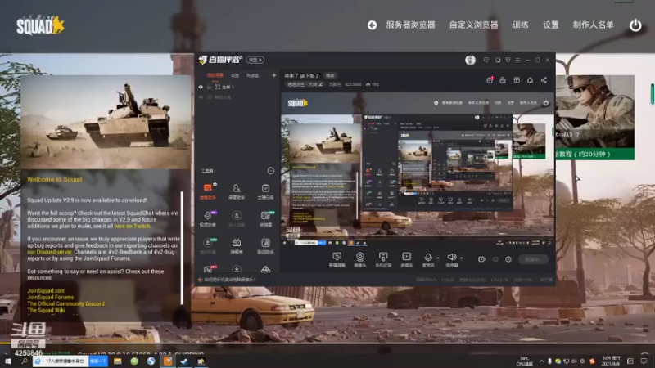This screenshot has height=368, width=655.
Task: Open the greyed download tool in second row
Action: click(237, 218)
